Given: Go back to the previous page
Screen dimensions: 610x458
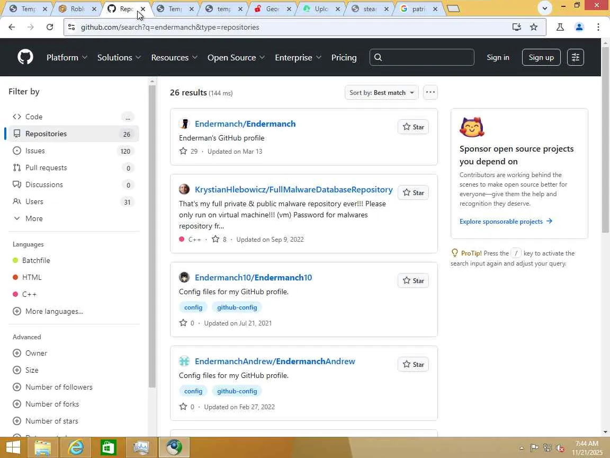Looking at the screenshot, I should tap(12, 27).
